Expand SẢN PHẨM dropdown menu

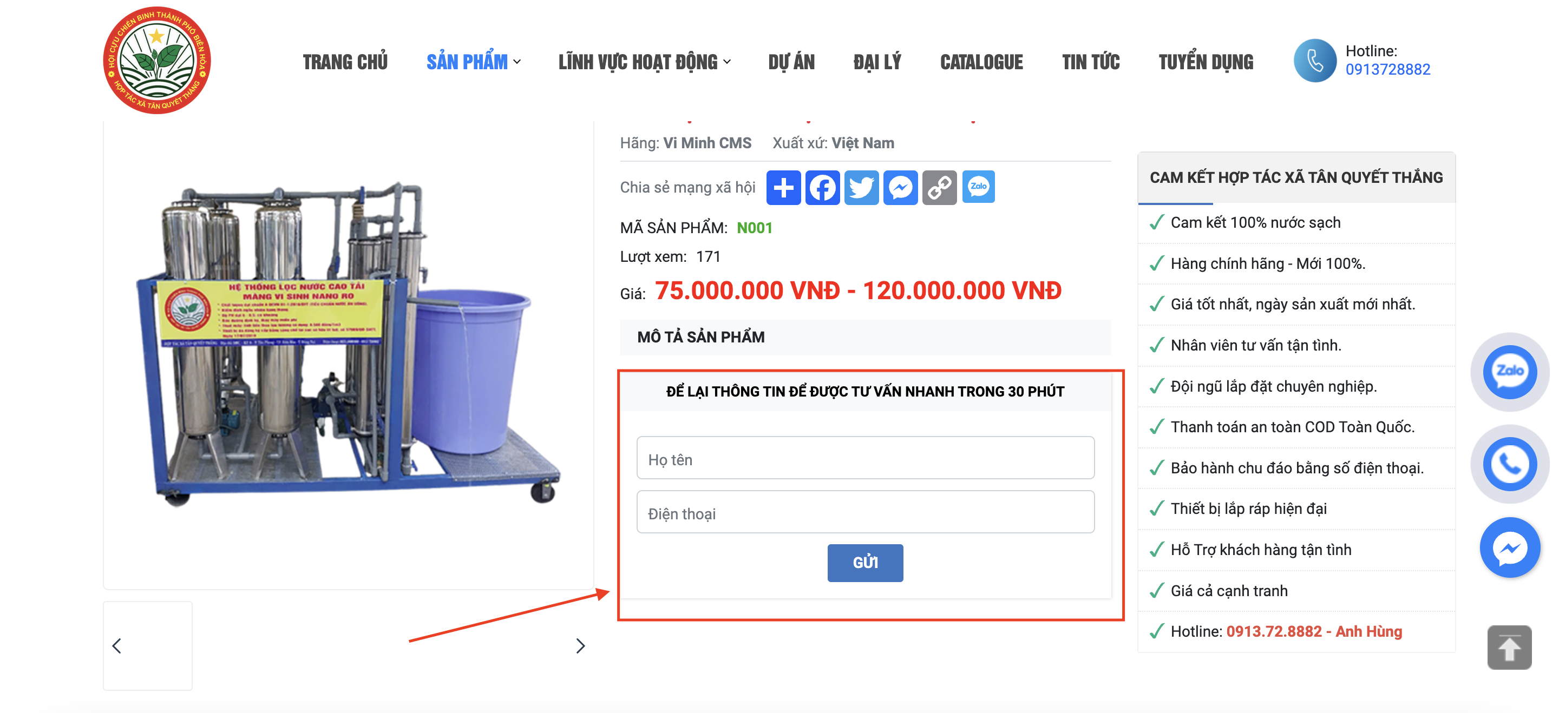pos(473,62)
